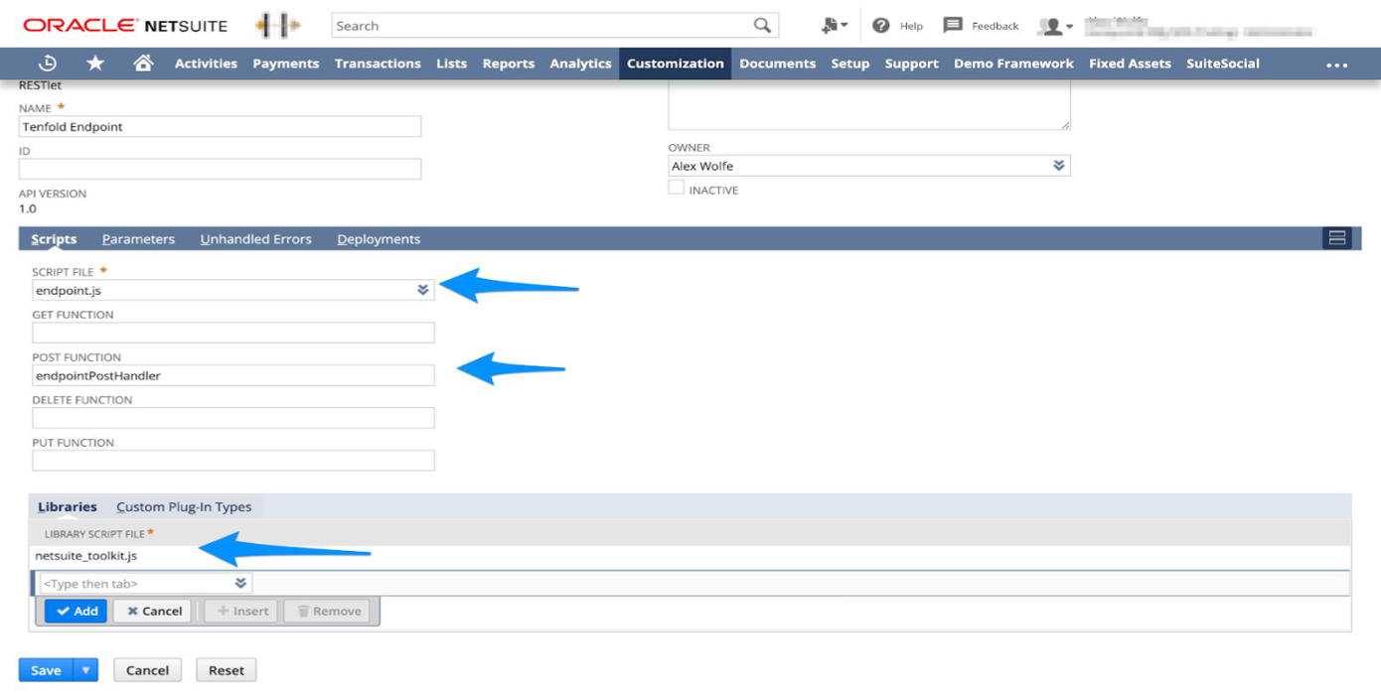Open the Demo Framework menu
This screenshot has width=1381, height=697.
tap(1013, 63)
